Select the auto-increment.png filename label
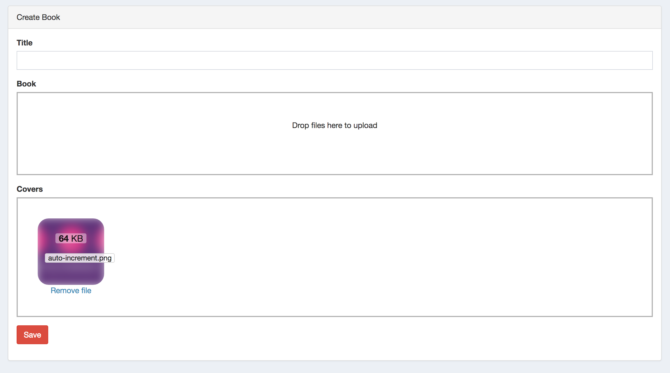Image resolution: width=670 pixels, height=373 pixels. (80, 258)
